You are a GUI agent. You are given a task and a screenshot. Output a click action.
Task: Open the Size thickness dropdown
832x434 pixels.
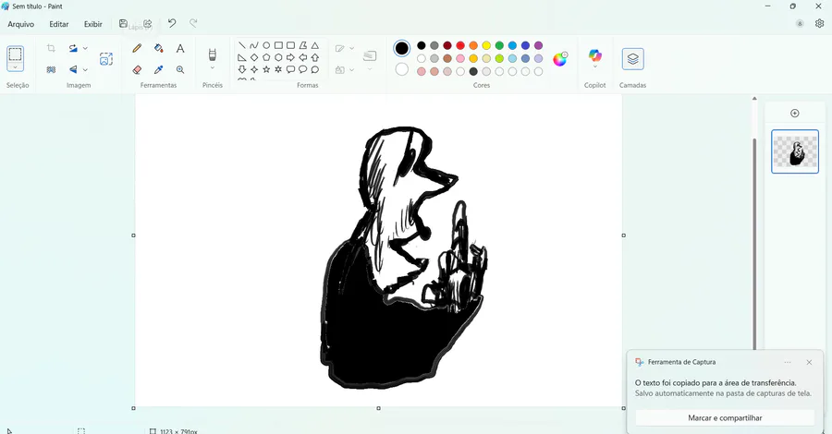(370, 59)
